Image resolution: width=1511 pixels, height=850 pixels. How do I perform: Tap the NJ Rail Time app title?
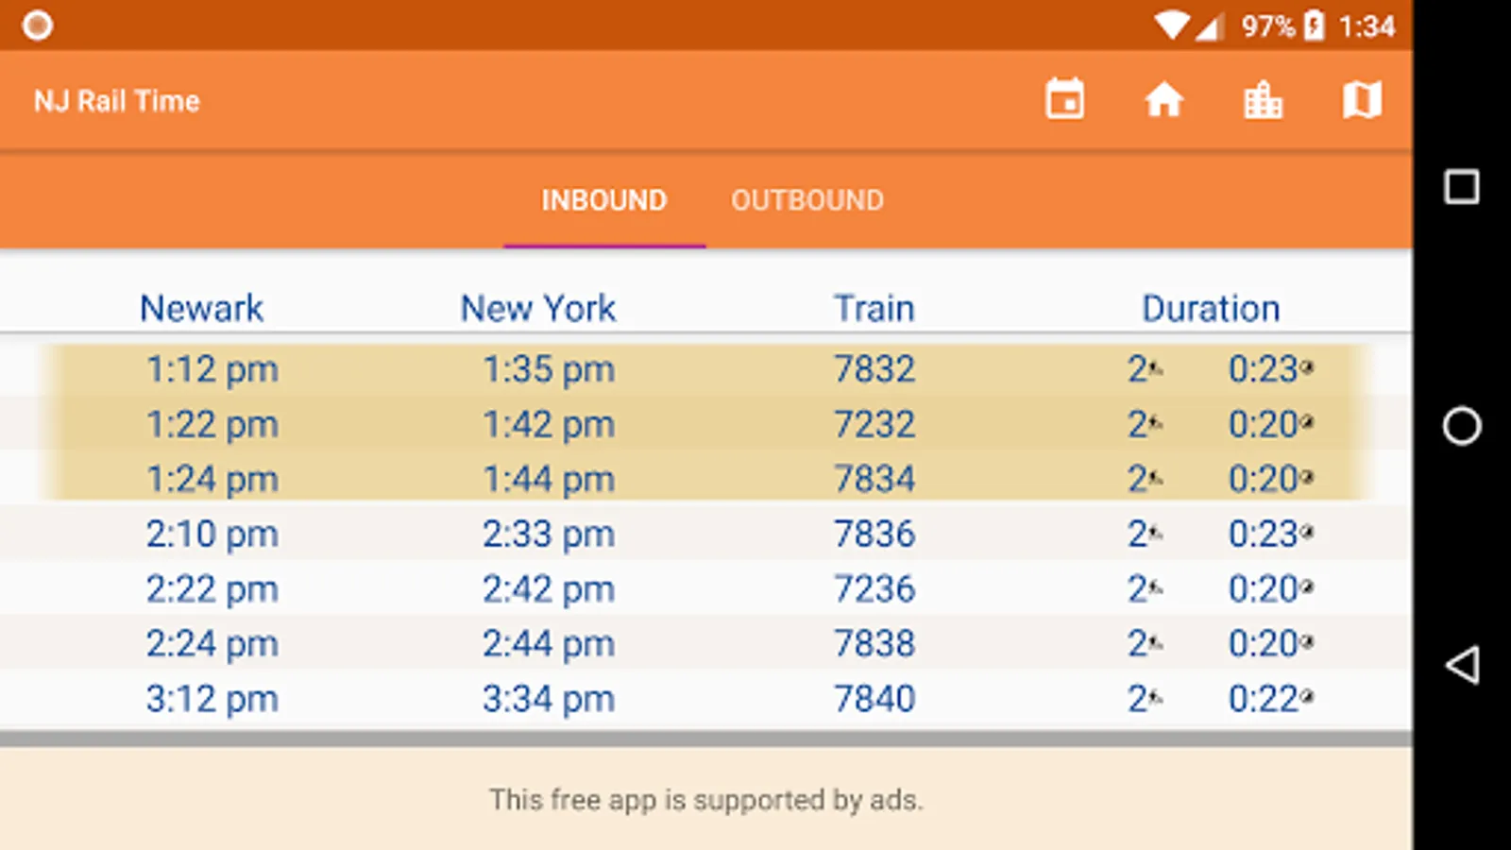(x=117, y=101)
